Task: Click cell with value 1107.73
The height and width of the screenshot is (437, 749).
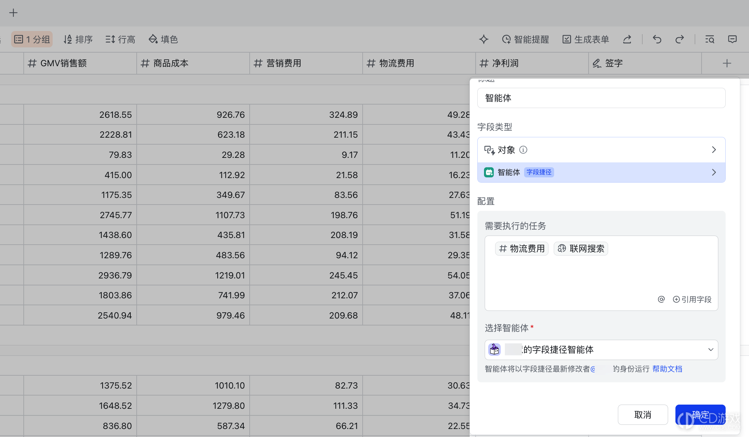Action: tap(193, 215)
